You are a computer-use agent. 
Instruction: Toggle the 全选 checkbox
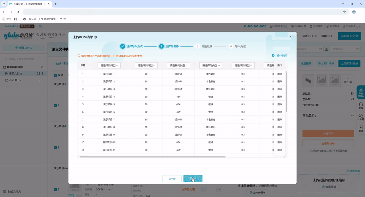point(55,75)
